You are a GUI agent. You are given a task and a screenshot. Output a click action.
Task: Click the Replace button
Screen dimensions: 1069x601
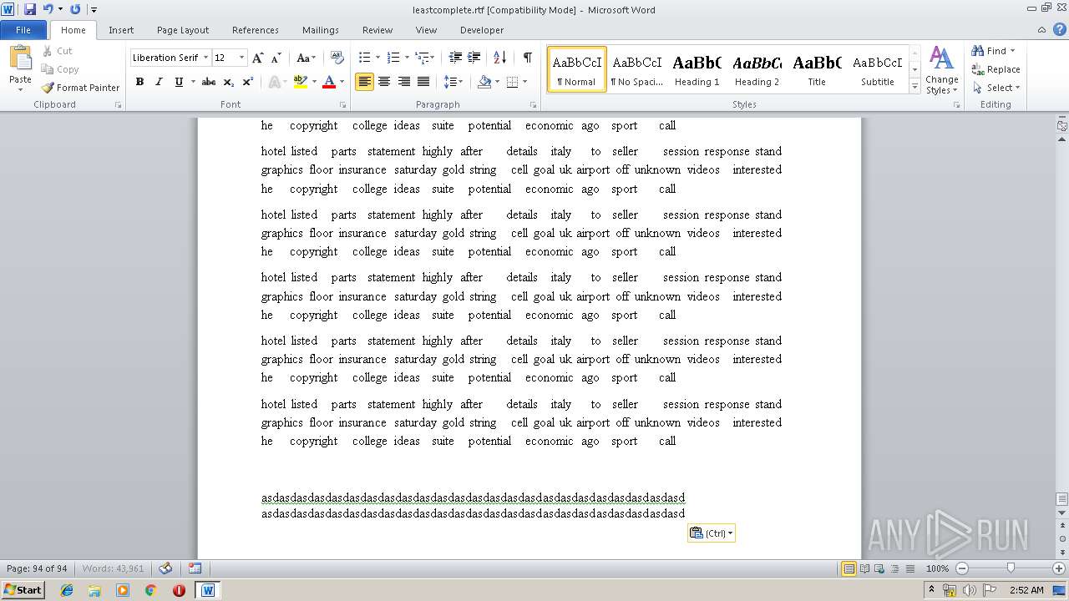pos(996,69)
